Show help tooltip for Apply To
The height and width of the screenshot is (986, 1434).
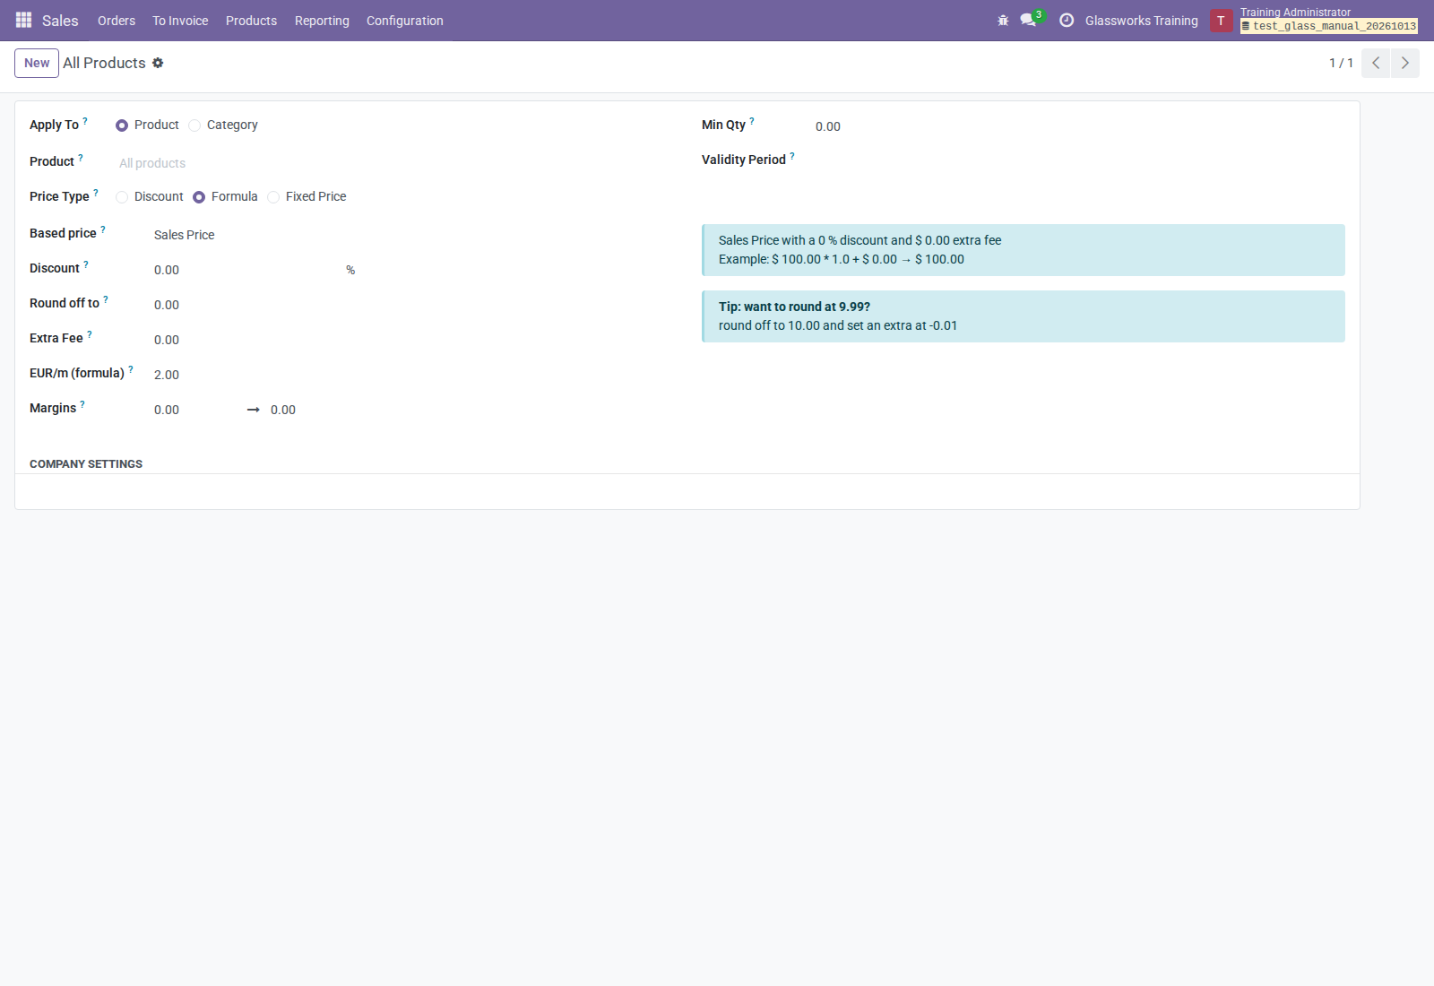point(85,120)
